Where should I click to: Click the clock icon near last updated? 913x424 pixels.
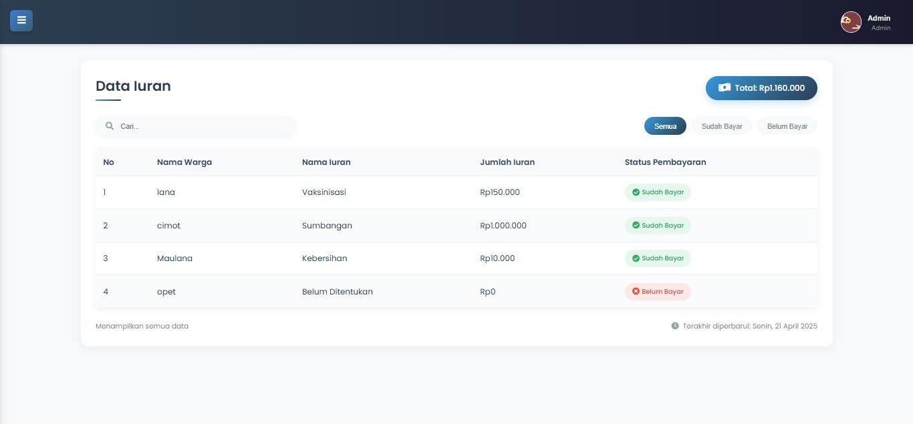[x=675, y=326]
